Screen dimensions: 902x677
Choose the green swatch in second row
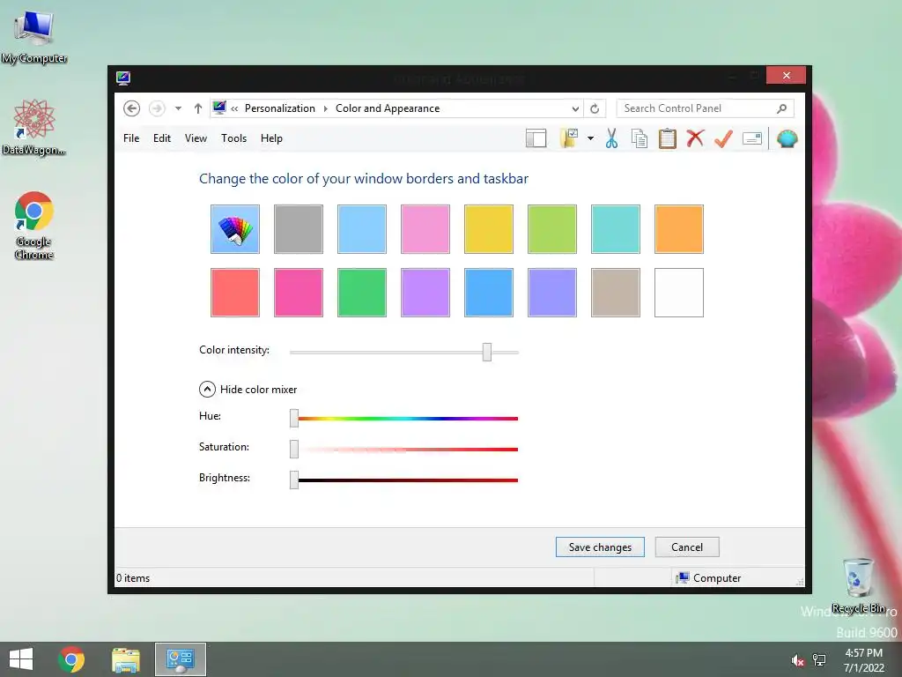[x=362, y=293]
